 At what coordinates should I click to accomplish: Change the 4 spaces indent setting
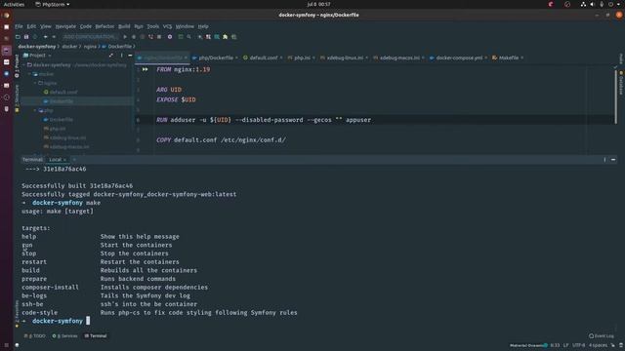(598, 345)
